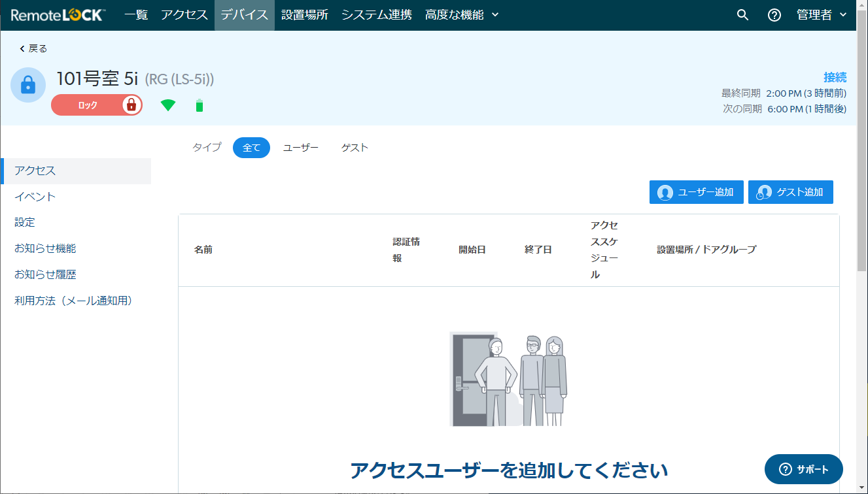Expand the 高度な機能 dropdown menu
Image resolution: width=868 pixels, height=494 pixels.
[462, 15]
